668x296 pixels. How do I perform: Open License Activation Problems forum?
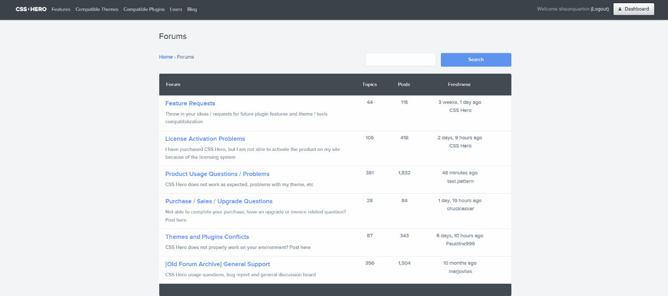205,139
